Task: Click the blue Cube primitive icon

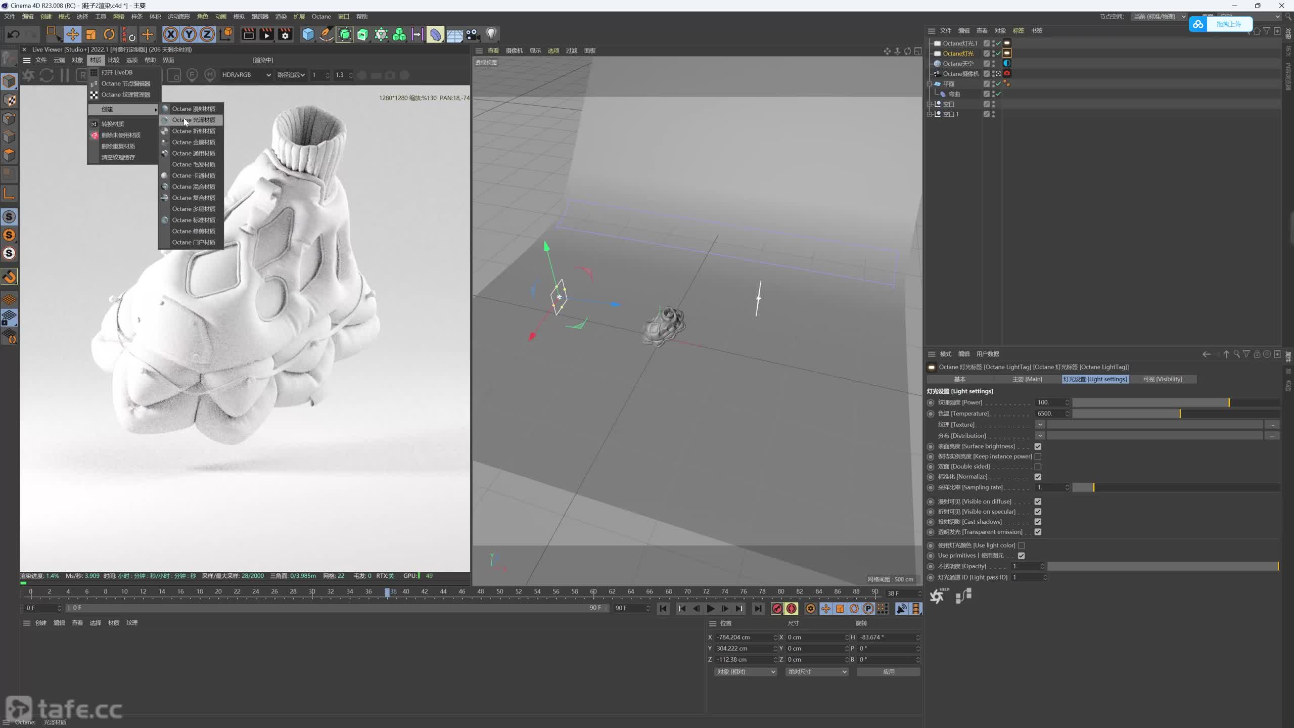Action: [x=308, y=34]
